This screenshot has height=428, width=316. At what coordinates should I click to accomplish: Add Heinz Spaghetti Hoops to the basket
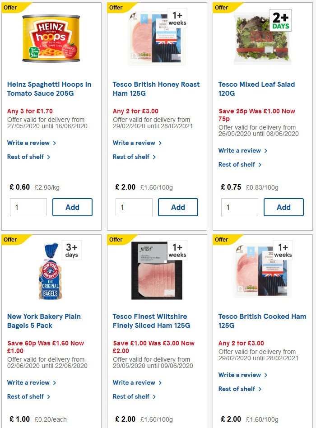coord(72,207)
